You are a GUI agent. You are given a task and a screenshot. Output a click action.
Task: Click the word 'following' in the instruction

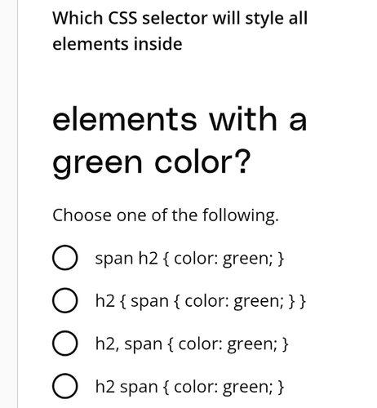click(240, 215)
